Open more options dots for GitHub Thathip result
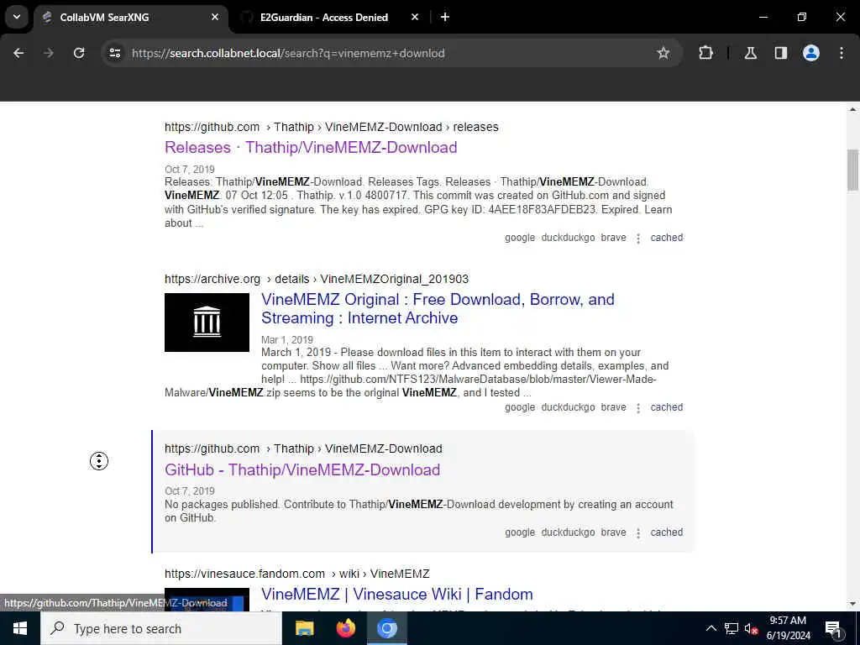The image size is (860, 645). 638,533
